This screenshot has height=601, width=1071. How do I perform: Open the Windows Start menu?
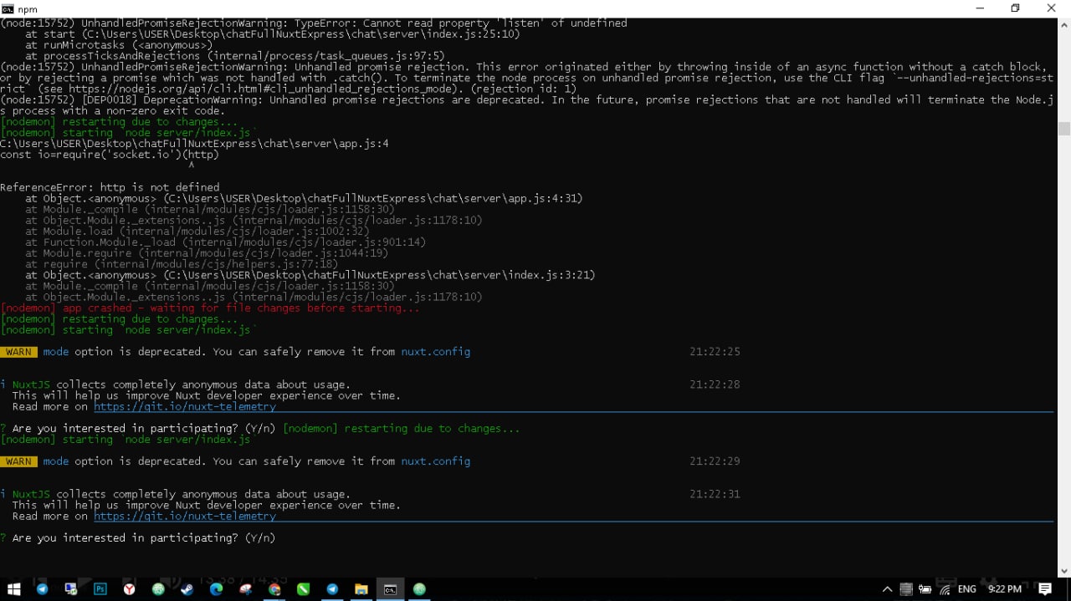coord(13,589)
